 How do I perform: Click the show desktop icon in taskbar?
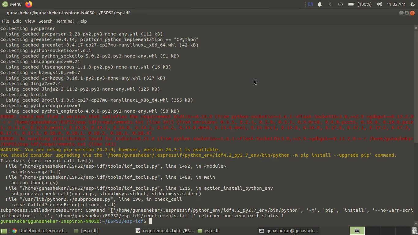click(3, 231)
